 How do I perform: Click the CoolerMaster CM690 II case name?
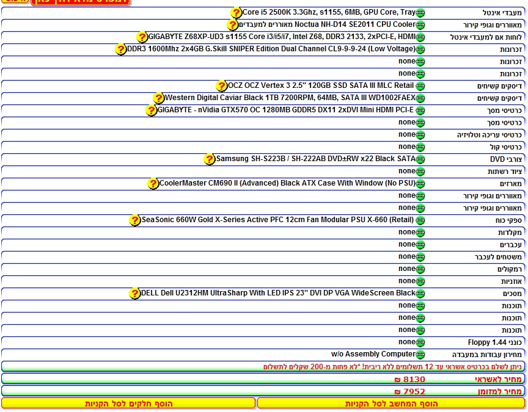click(x=287, y=184)
